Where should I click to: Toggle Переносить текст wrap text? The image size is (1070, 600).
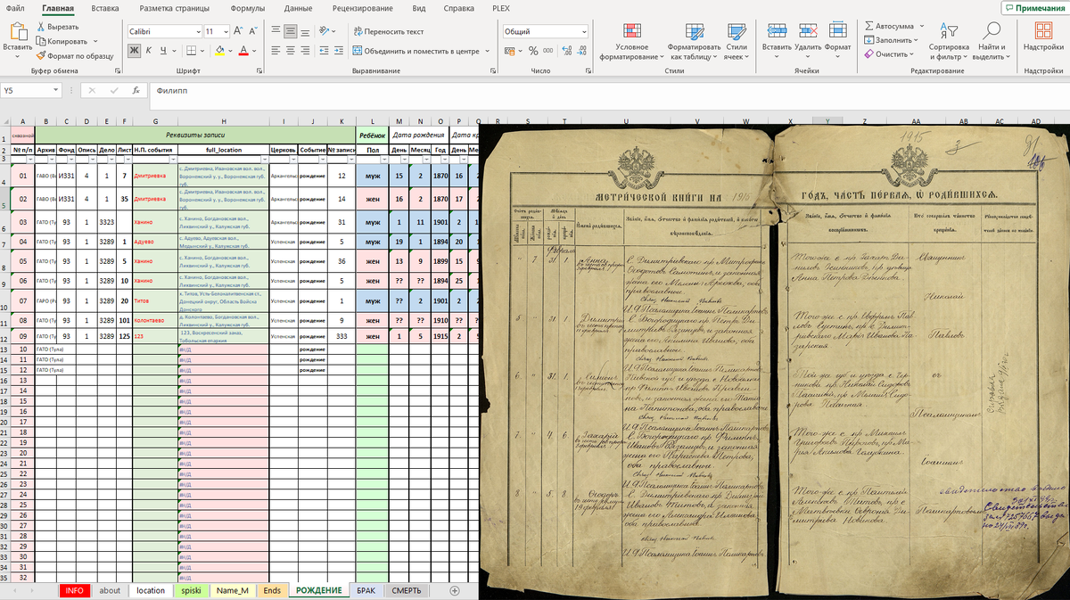tap(389, 31)
